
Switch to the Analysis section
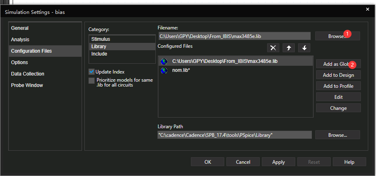tap(20, 40)
